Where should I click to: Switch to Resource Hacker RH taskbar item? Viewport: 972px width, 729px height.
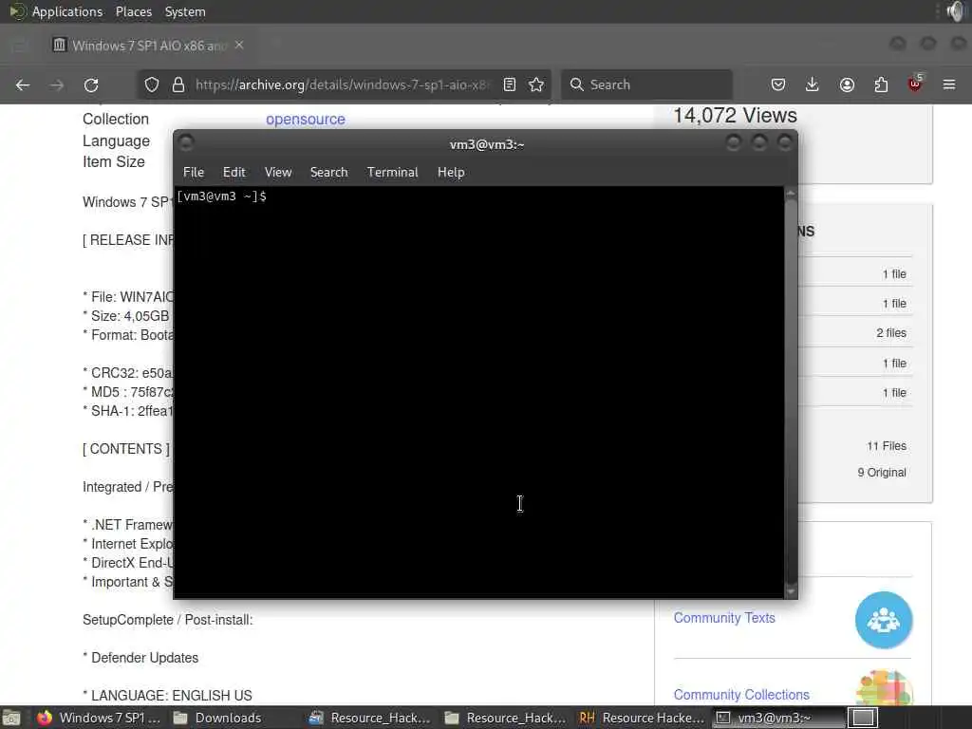pyautogui.click(x=642, y=718)
